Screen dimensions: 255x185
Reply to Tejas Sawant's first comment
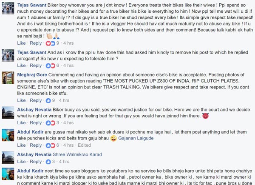36,43
